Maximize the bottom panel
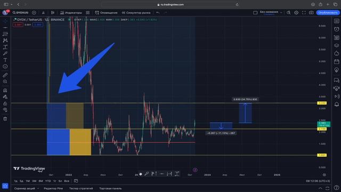 (x=328, y=188)
